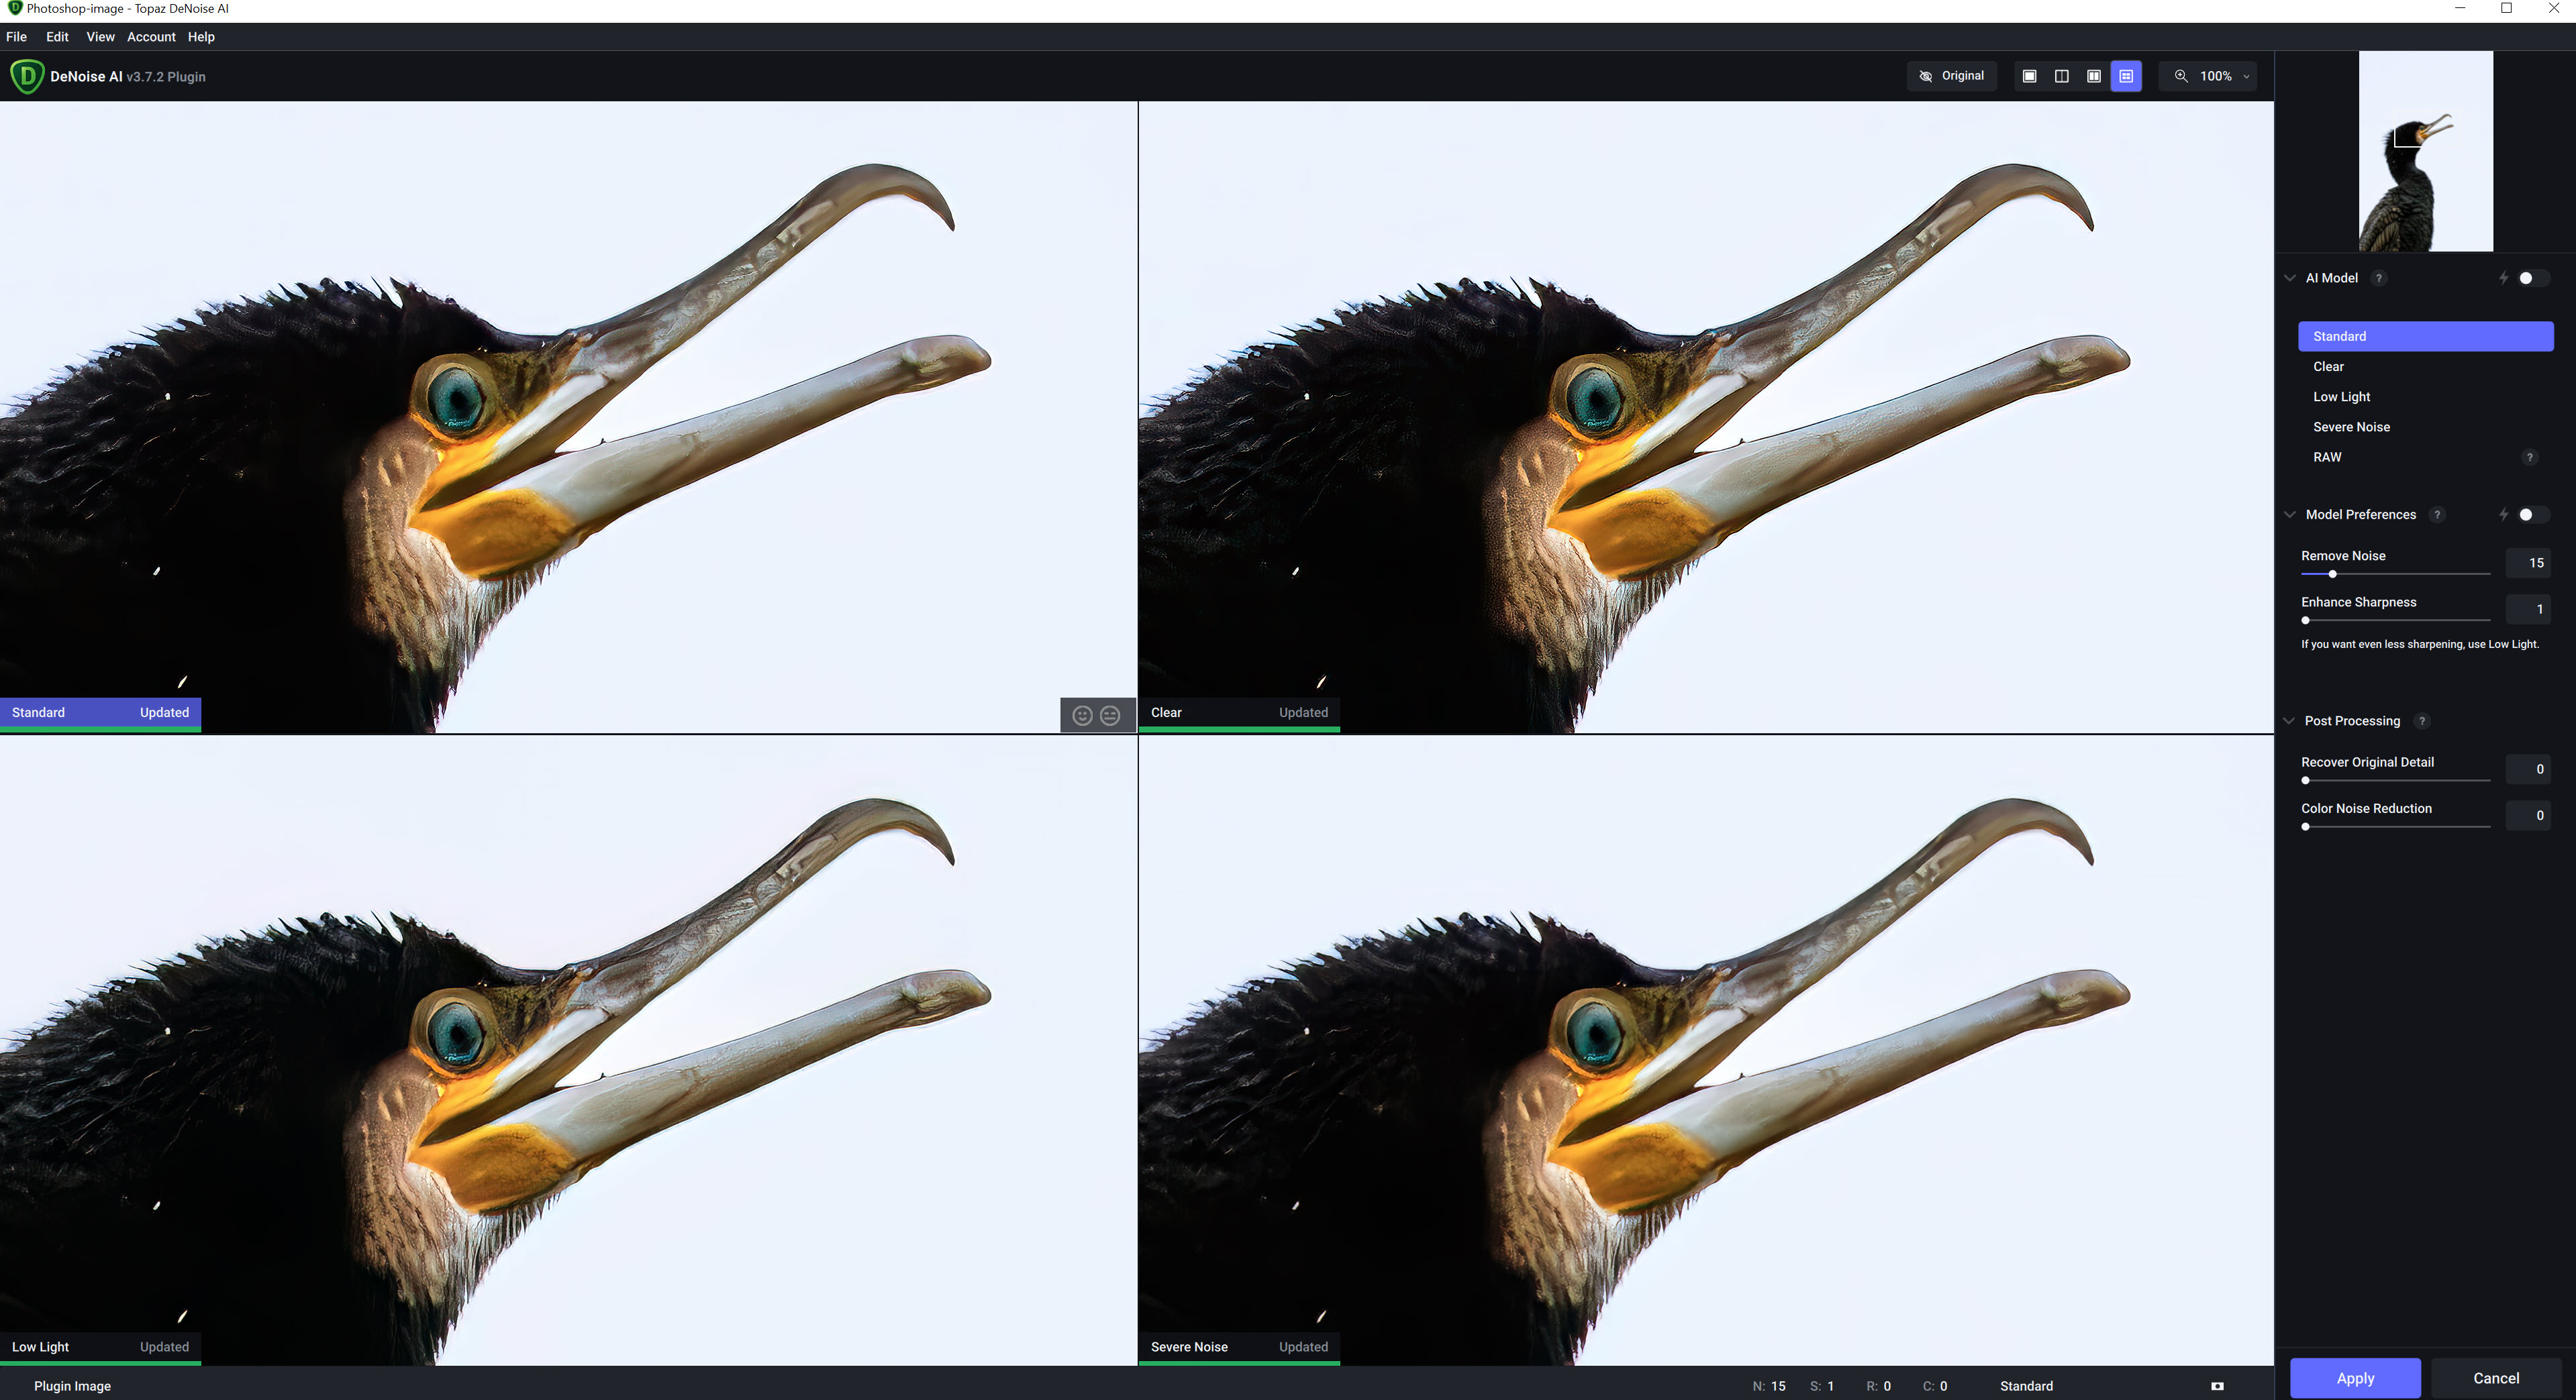Open help icon next to Post Processing

click(2422, 722)
